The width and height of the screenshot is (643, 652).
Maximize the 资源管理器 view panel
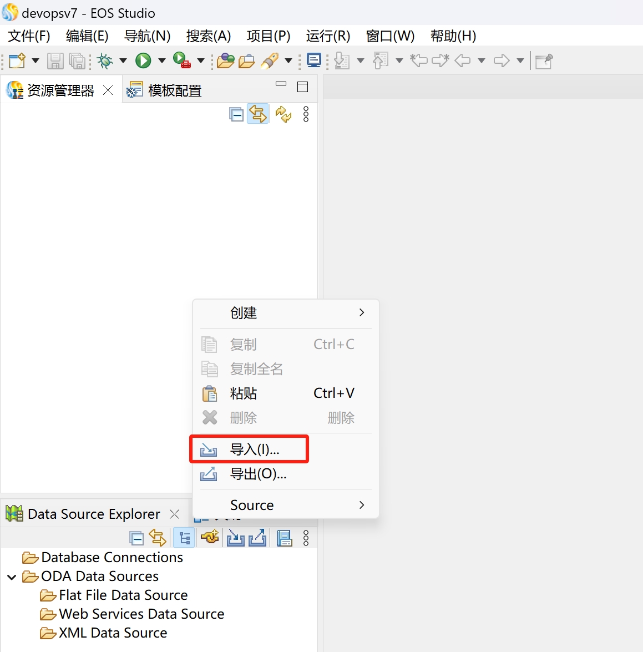tap(303, 87)
